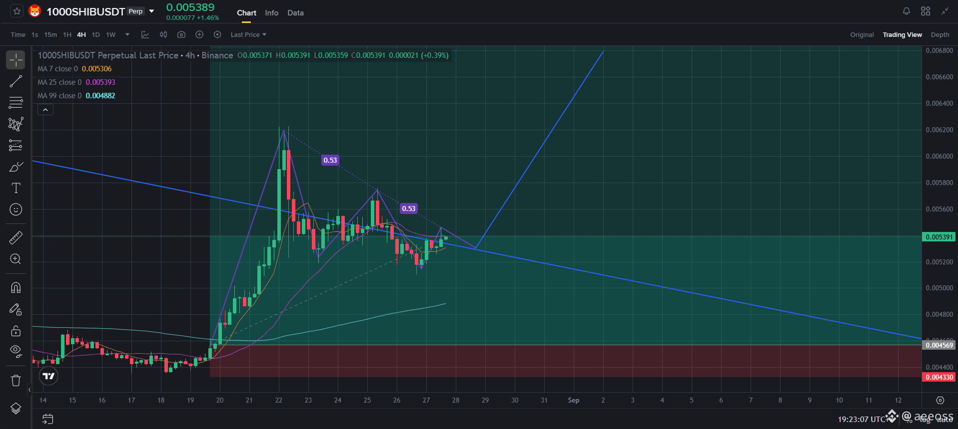
Task: Open technical indicators menu
Action: pyautogui.click(x=145, y=34)
